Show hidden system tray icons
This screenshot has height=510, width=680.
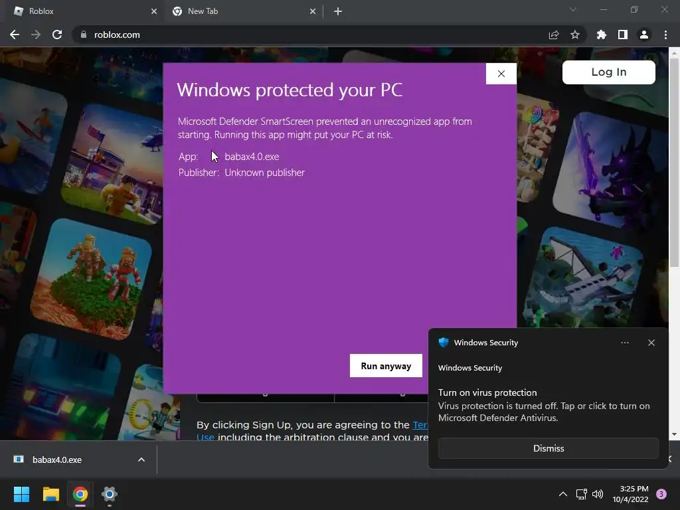coord(563,494)
